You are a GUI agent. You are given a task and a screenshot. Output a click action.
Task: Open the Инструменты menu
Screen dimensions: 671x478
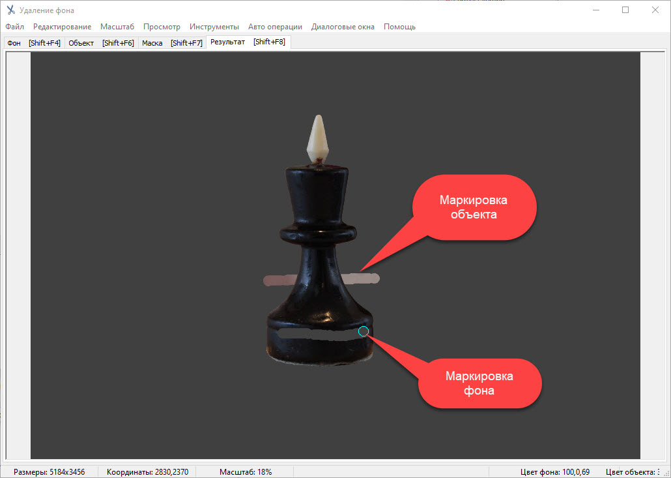point(214,27)
